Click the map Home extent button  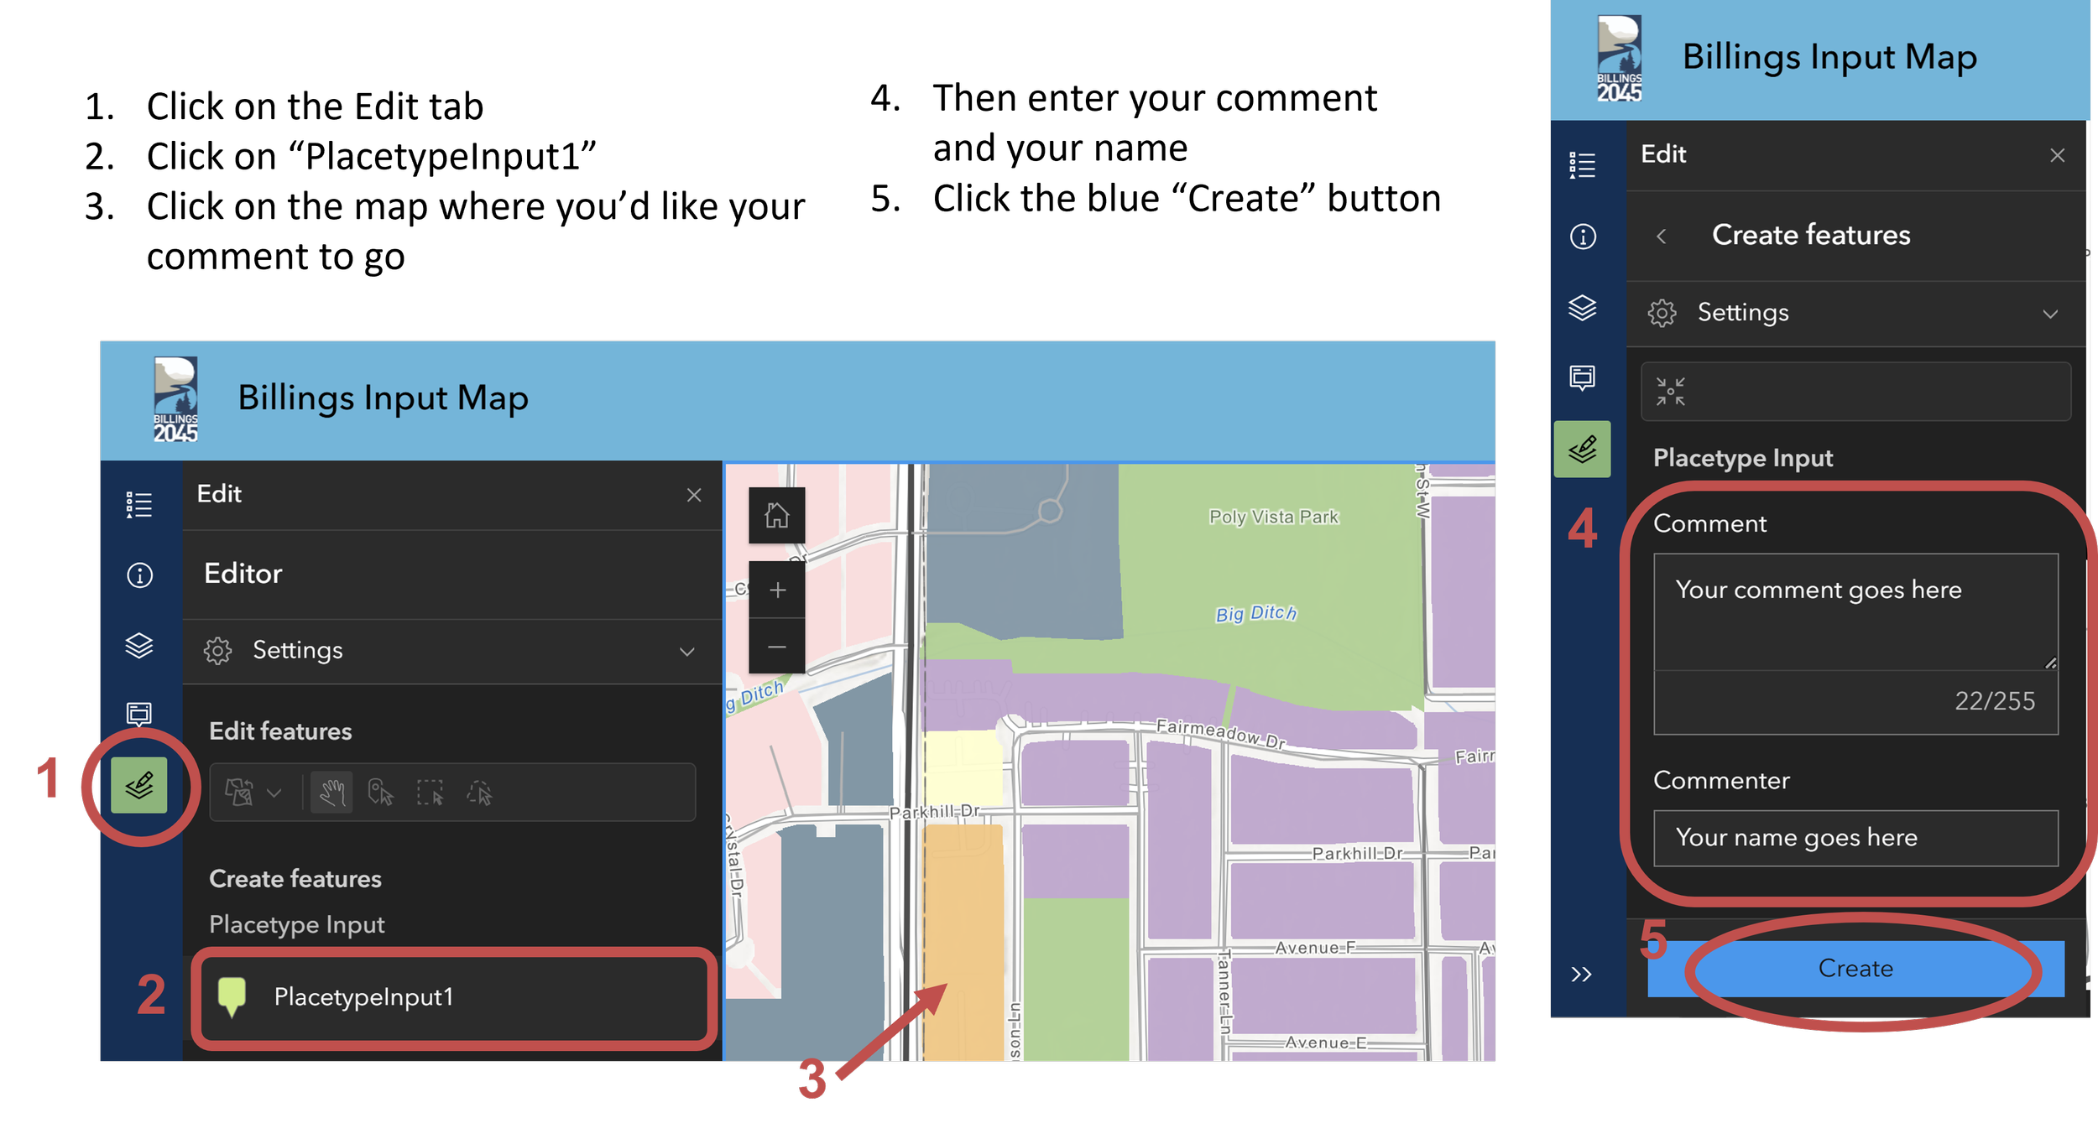click(x=776, y=515)
